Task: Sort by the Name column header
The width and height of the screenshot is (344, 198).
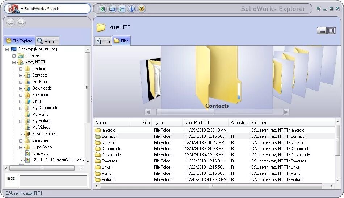Action: click(x=112, y=123)
